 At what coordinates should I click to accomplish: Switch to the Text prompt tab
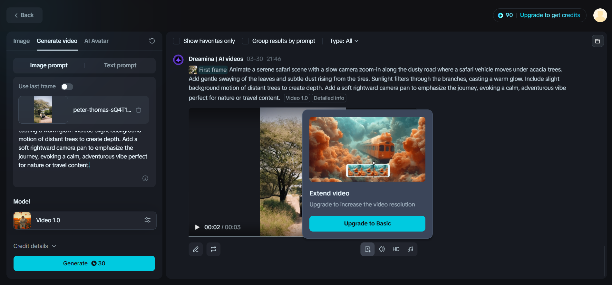[x=120, y=65]
